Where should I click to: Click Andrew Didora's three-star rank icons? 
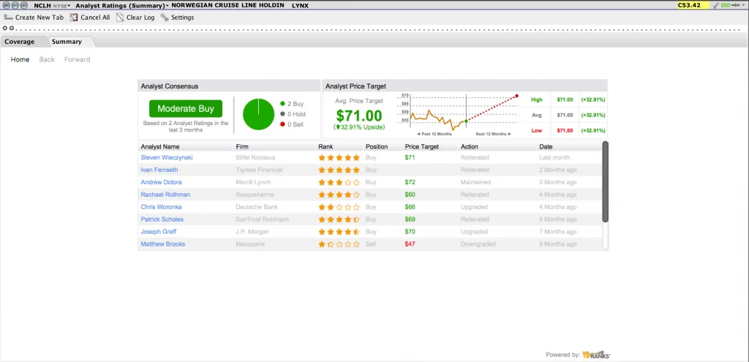tap(339, 182)
